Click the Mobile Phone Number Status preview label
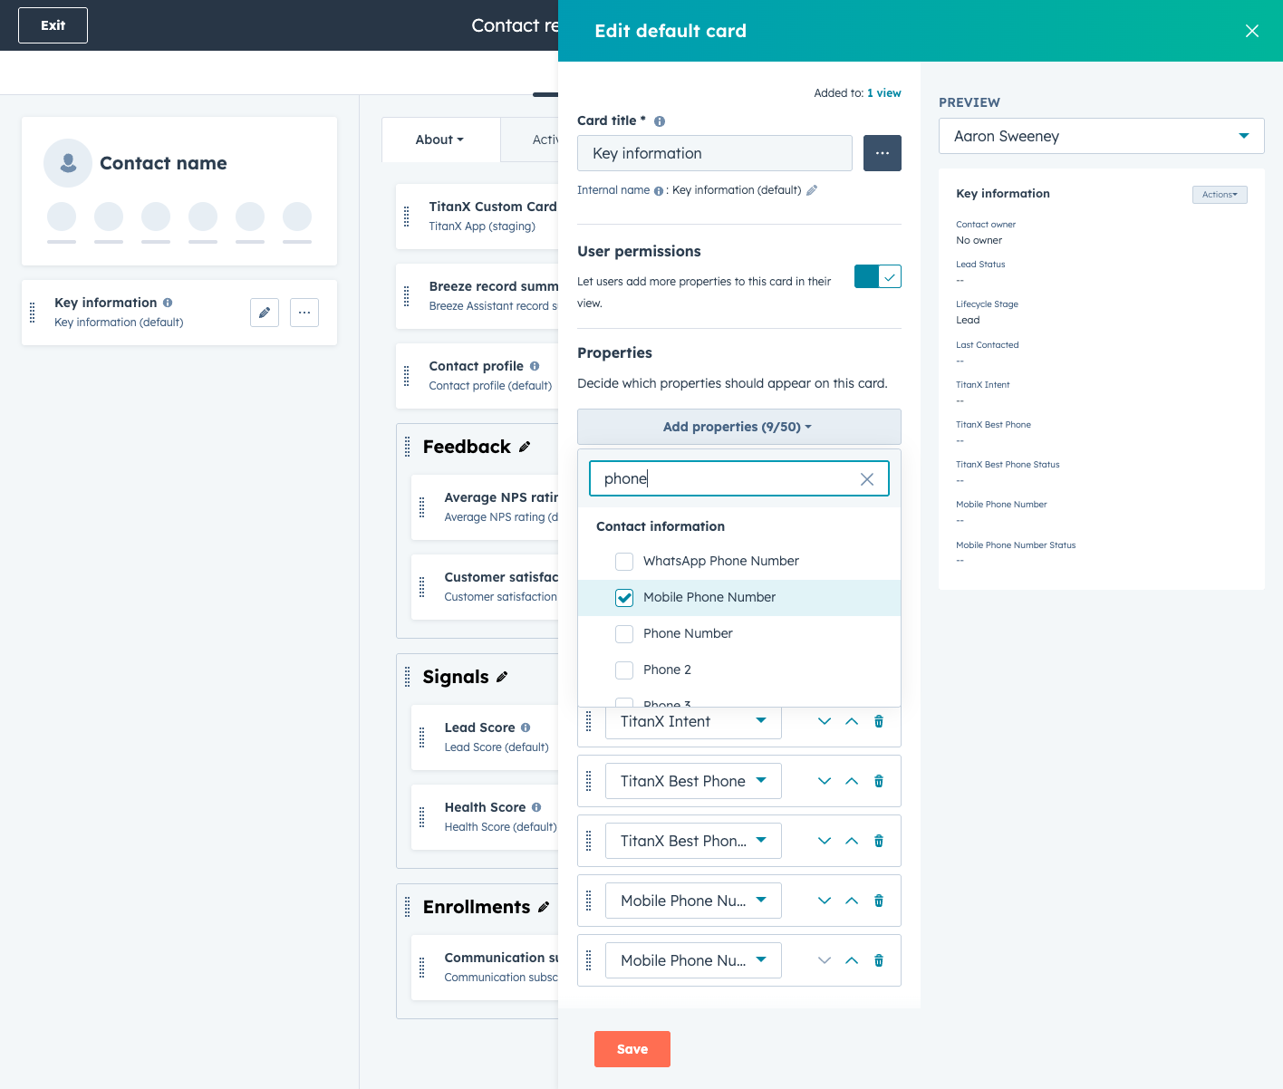The image size is (1283, 1089). (1016, 545)
